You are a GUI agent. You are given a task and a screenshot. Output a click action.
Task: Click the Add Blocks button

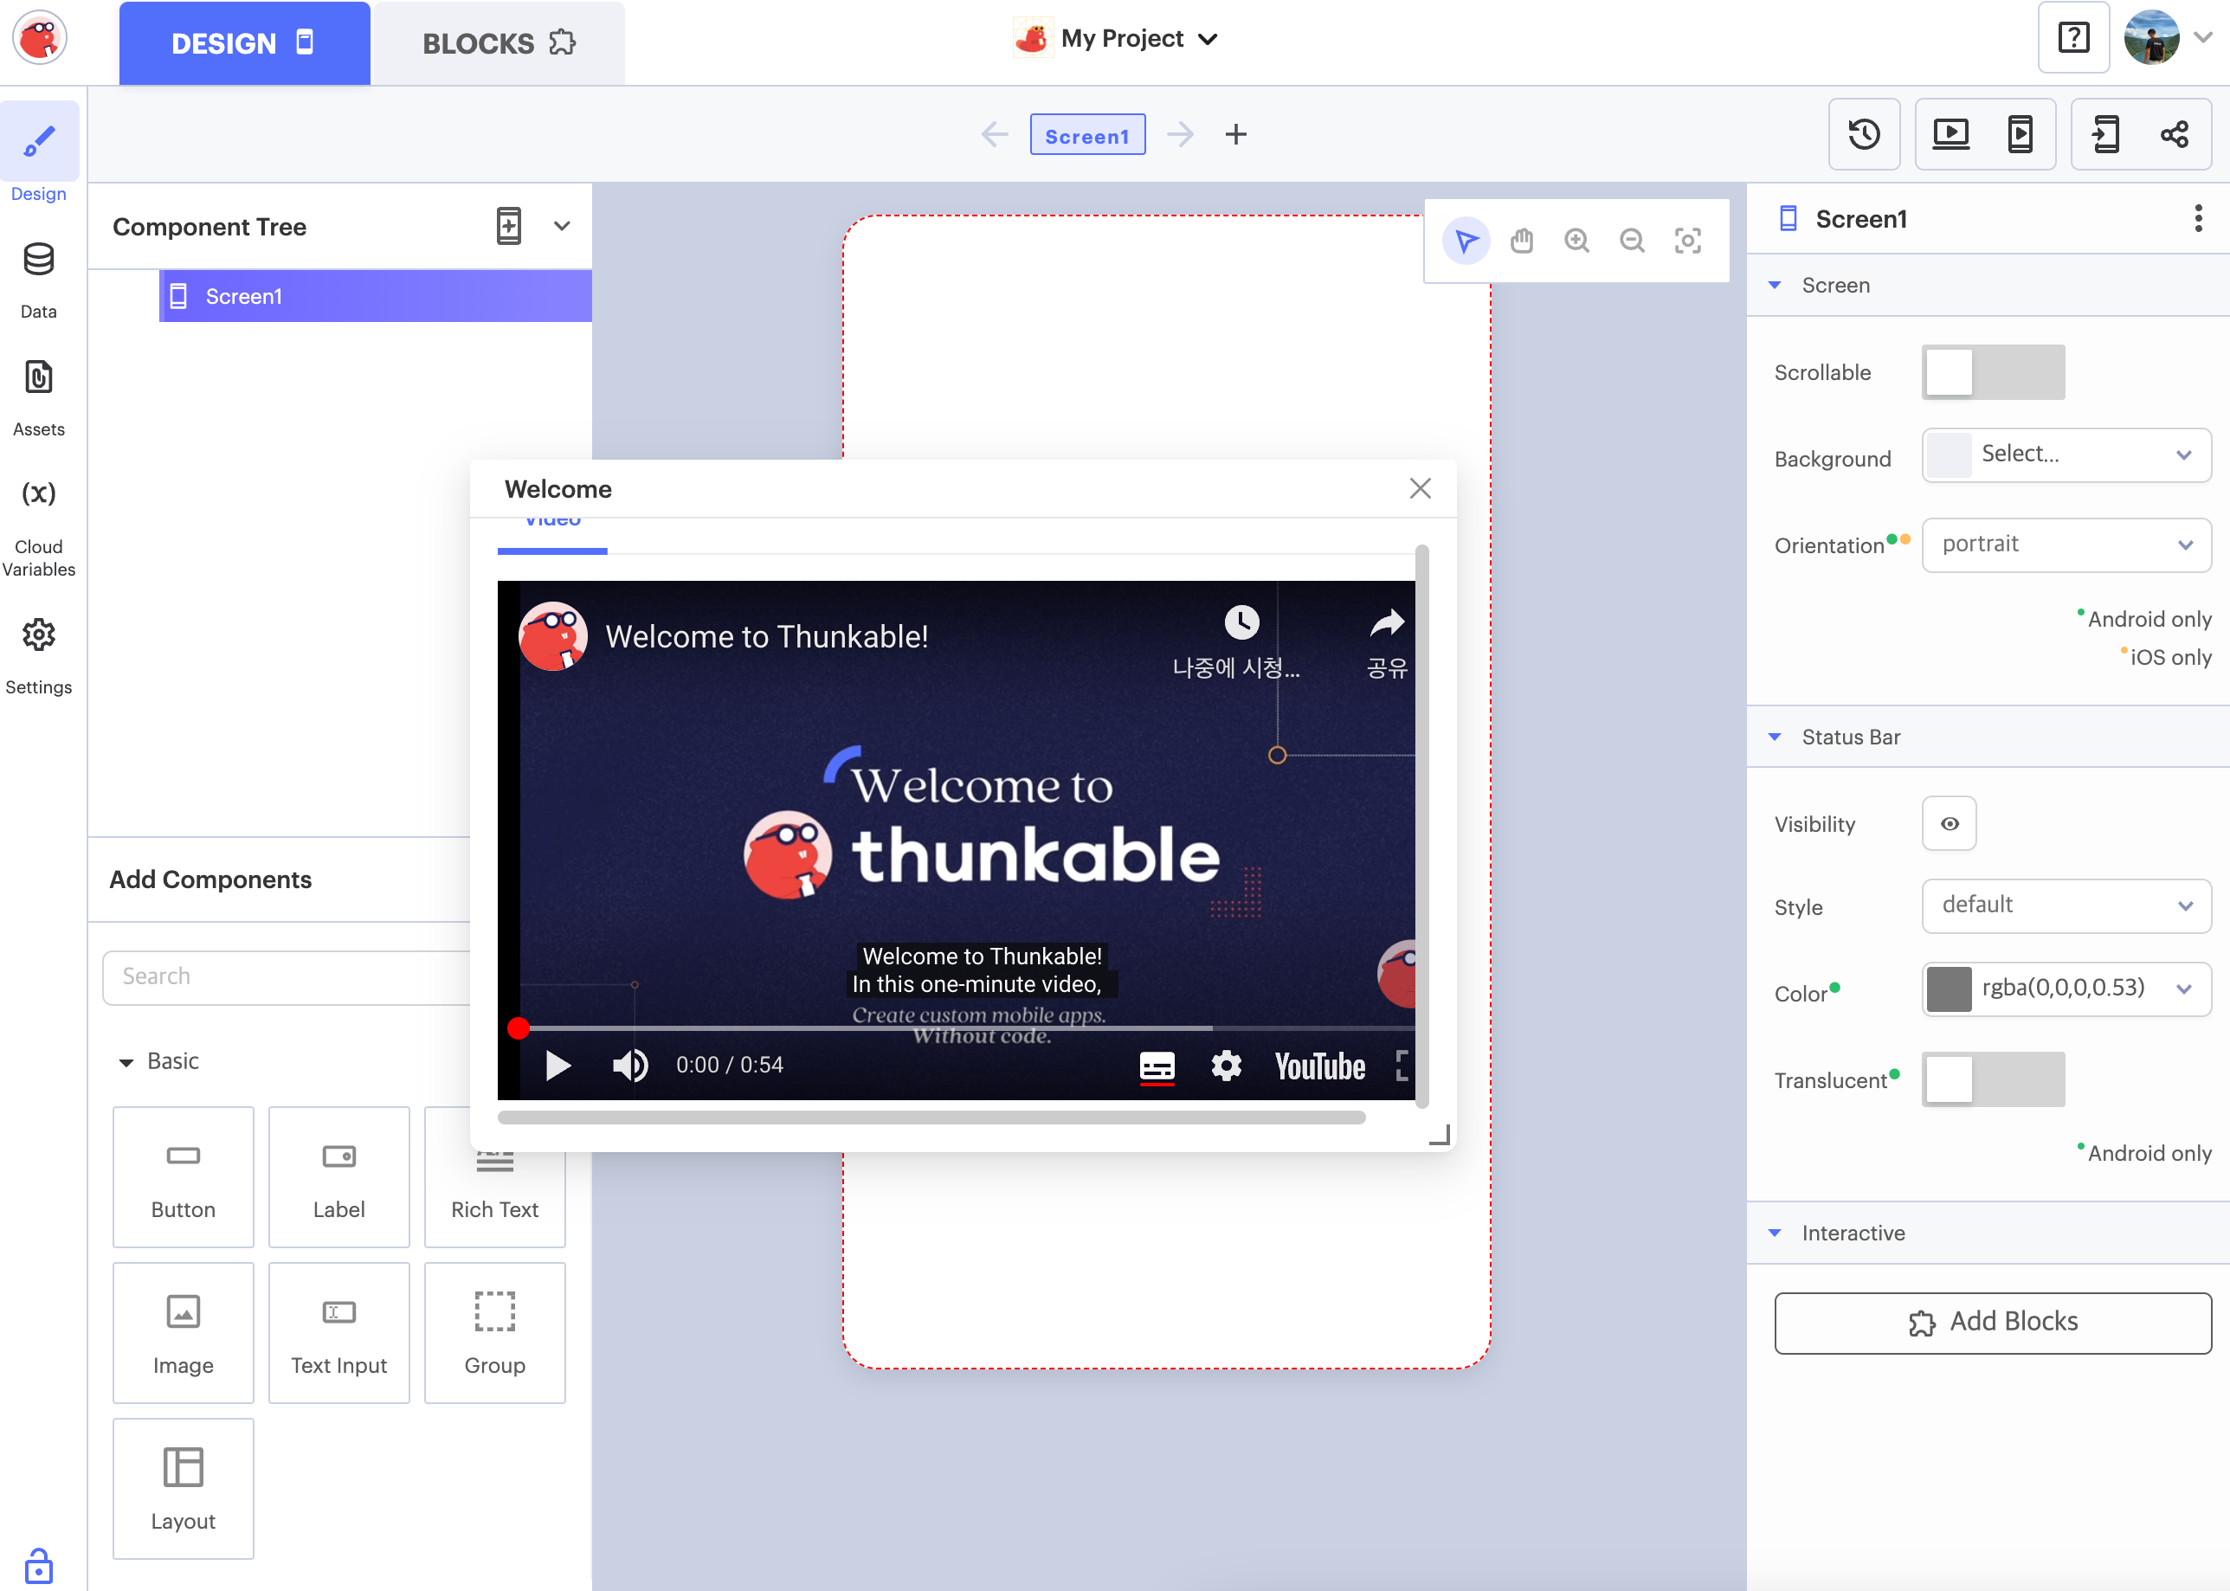[x=1992, y=1323]
